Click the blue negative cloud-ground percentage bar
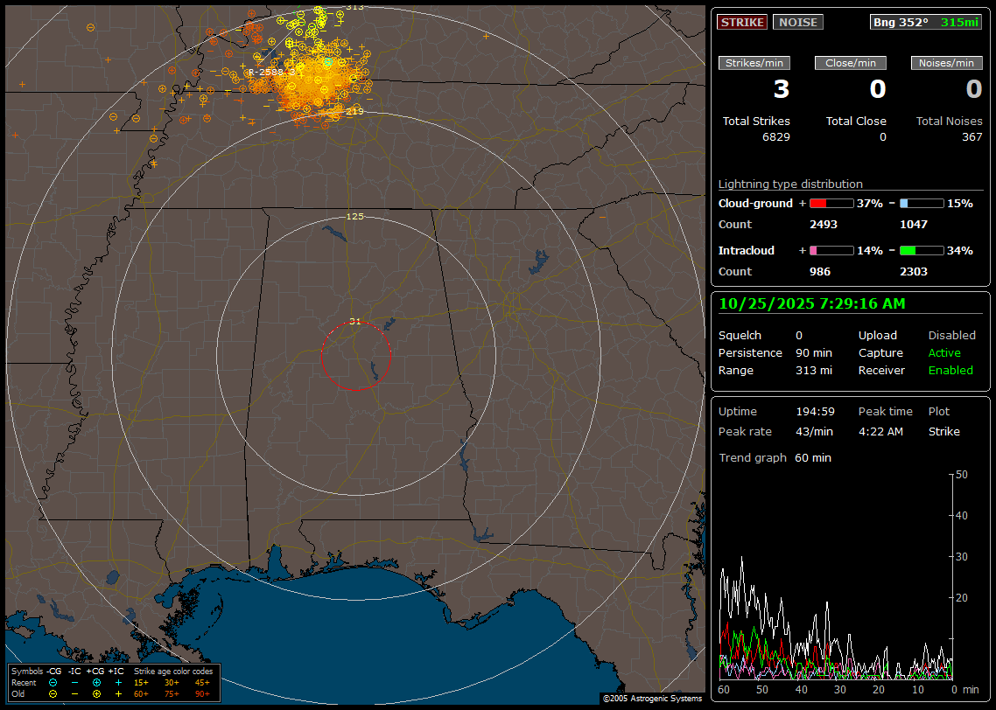The image size is (996, 710). (x=922, y=203)
